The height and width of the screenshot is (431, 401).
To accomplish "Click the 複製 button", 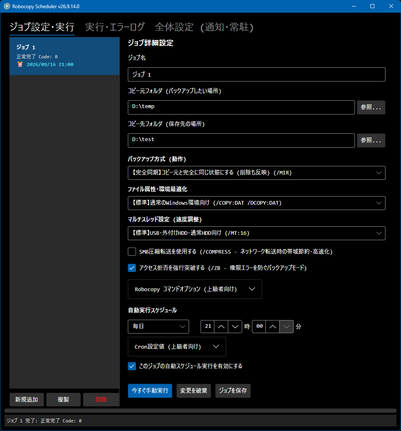I will click(x=63, y=400).
